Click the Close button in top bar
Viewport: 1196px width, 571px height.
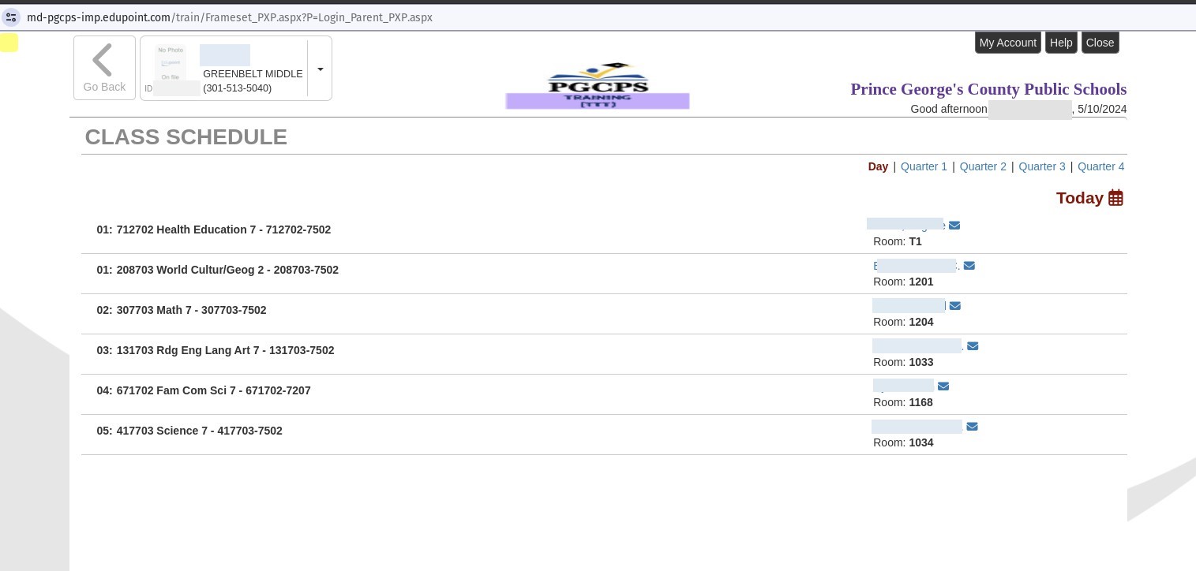tap(1100, 43)
